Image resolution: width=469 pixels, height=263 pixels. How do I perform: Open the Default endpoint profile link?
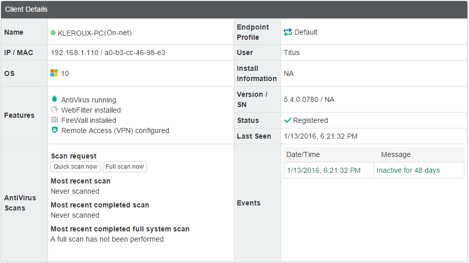(306, 32)
